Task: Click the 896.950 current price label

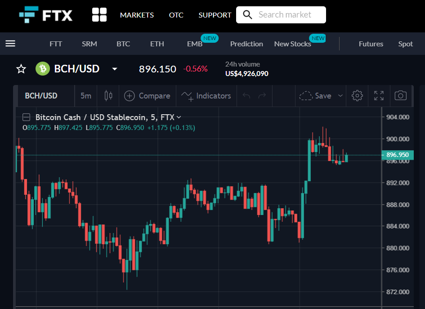Action: click(398, 155)
